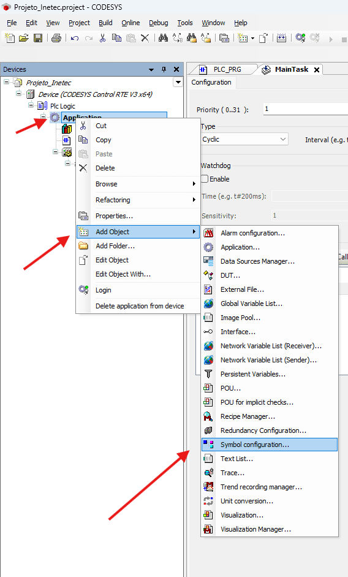Click the Visualization Manager icon
Viewport: 348px width, 577px height.
208,529
